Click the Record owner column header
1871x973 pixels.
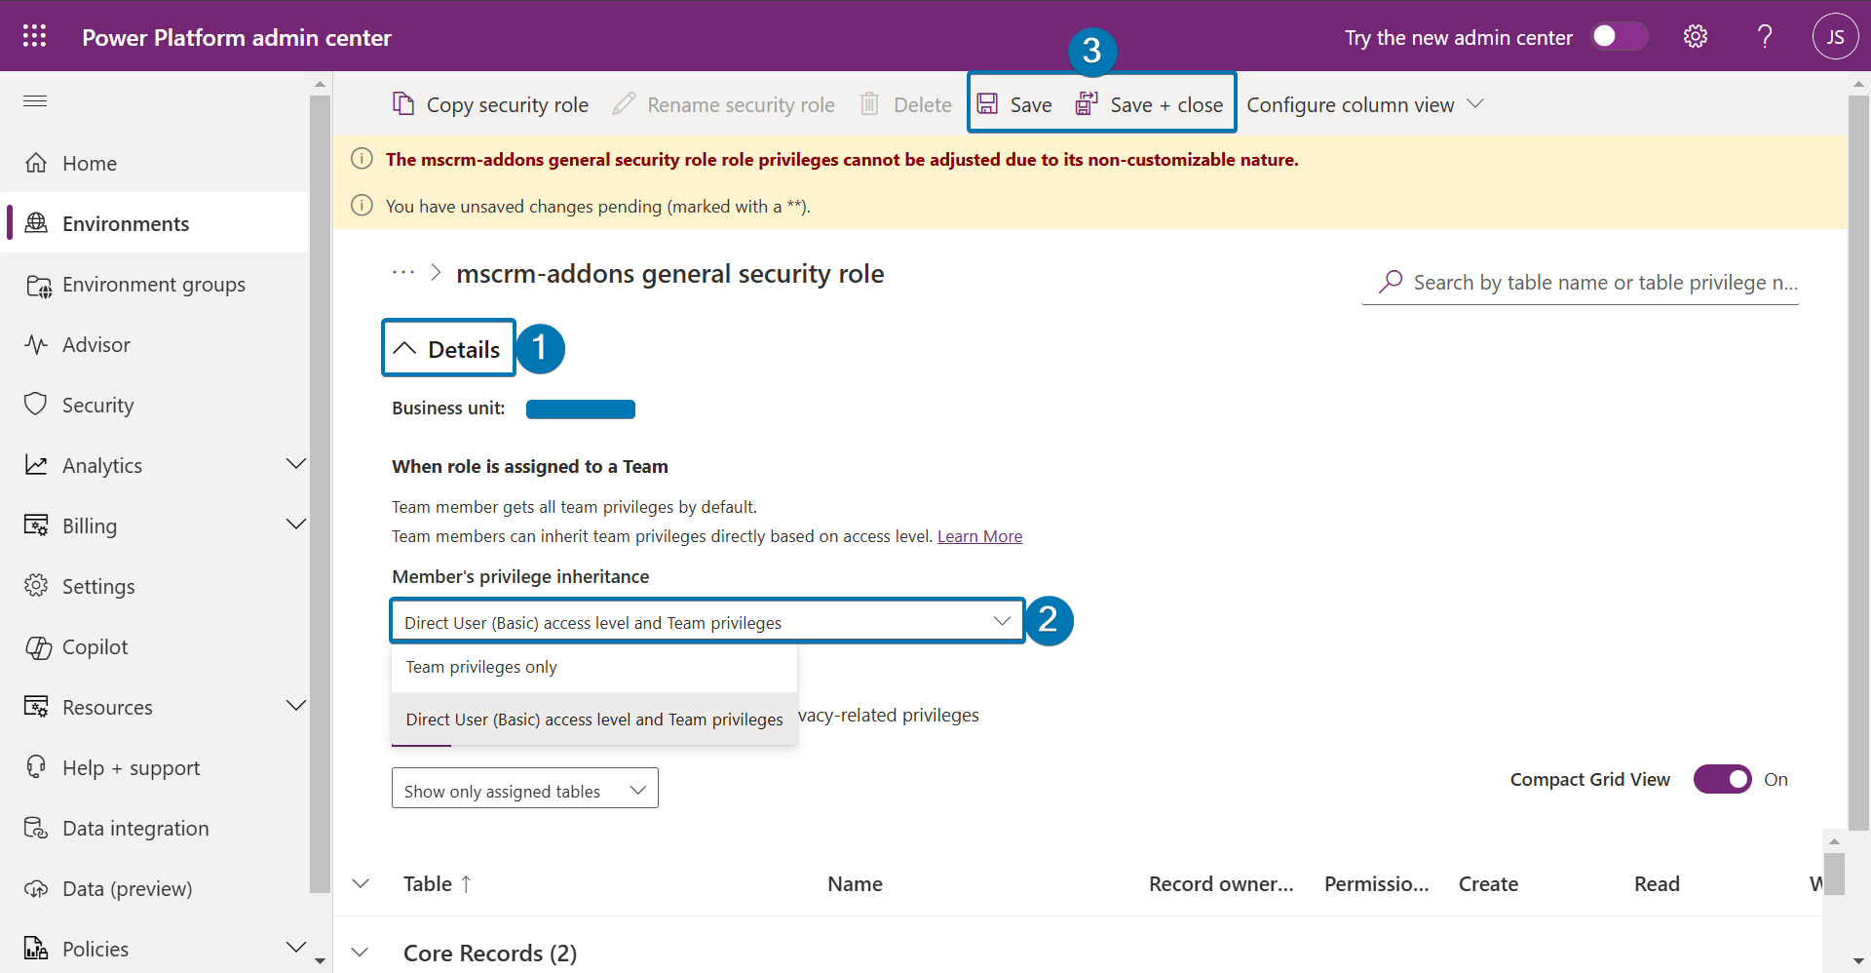coord(1221,884)
